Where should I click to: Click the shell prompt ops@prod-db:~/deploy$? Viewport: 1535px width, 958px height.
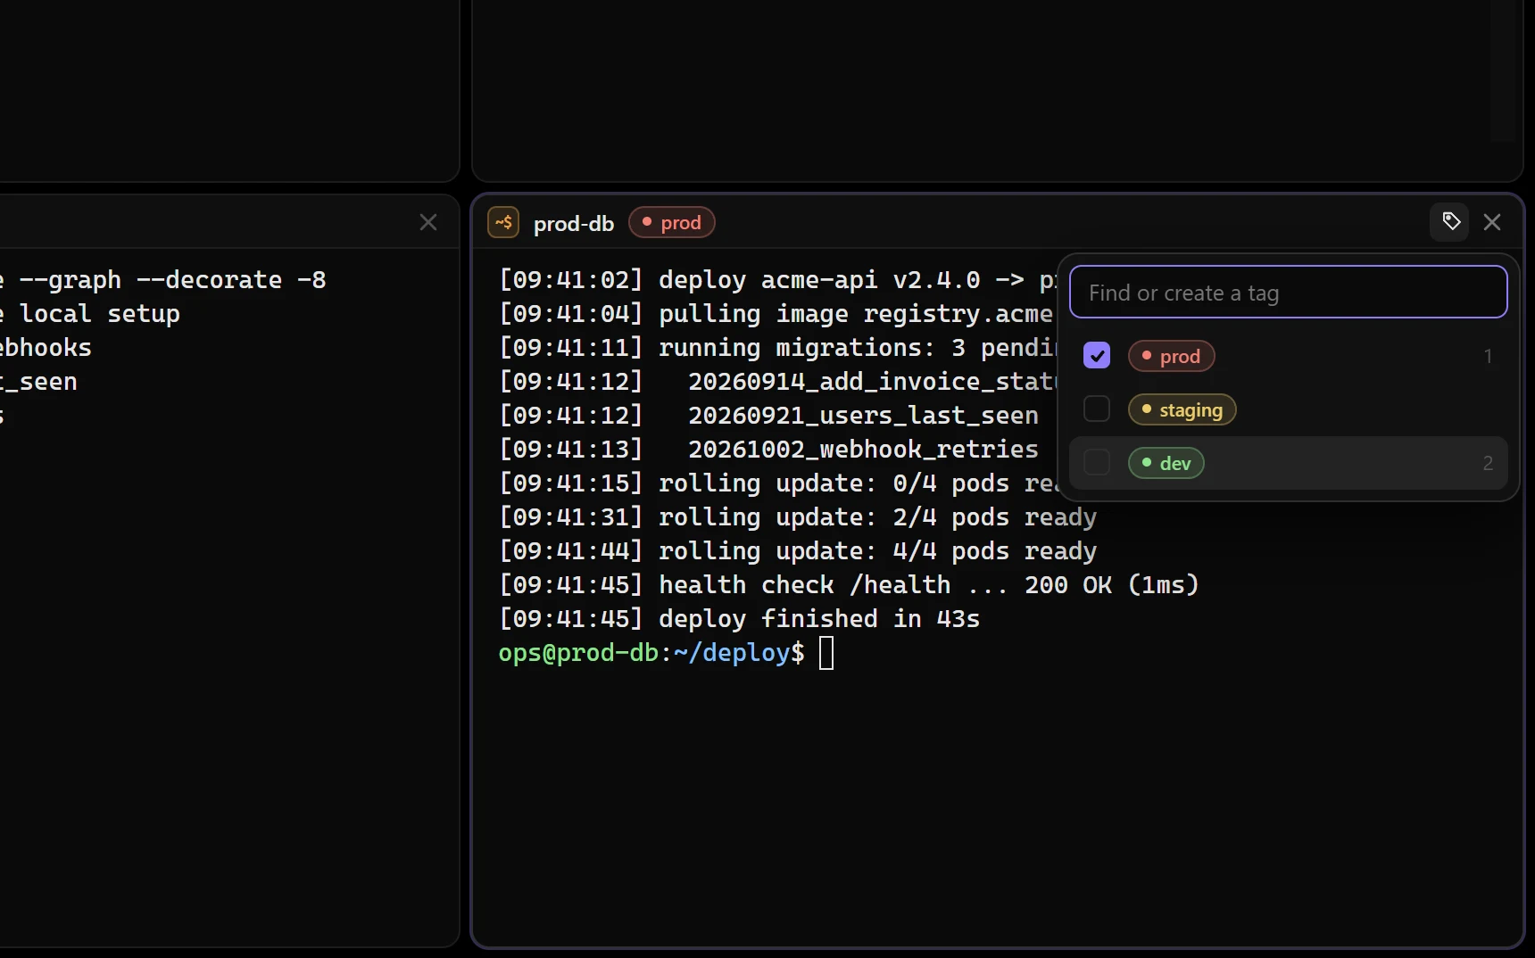click(651, 653)
